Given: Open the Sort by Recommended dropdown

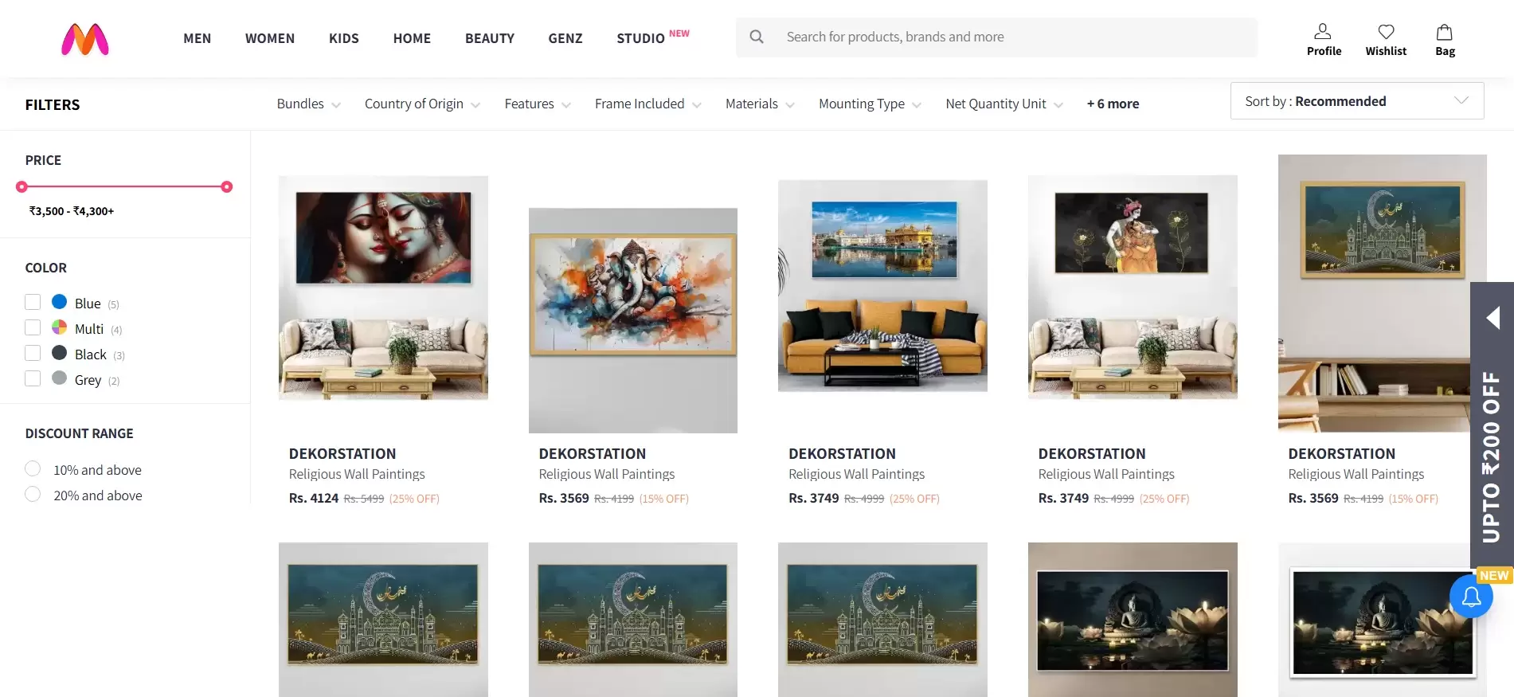Looking at the screenshot, I should [1356, 101].
